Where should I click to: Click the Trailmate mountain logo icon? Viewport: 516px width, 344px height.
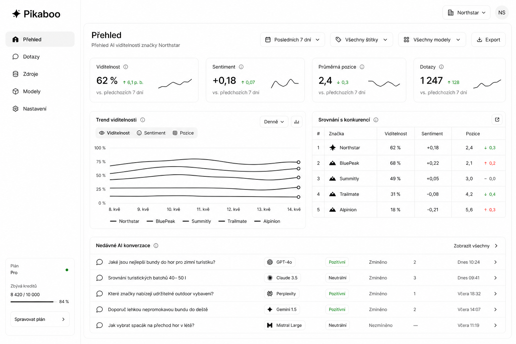pyautogui.click(x=333, y=194)
